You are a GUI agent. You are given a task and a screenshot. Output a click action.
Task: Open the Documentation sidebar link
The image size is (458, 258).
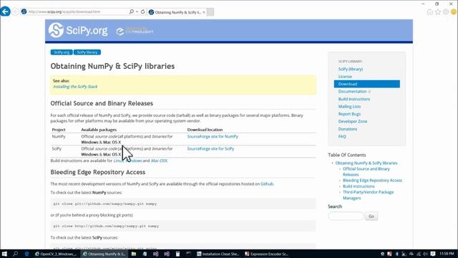(x=352, y=92)
